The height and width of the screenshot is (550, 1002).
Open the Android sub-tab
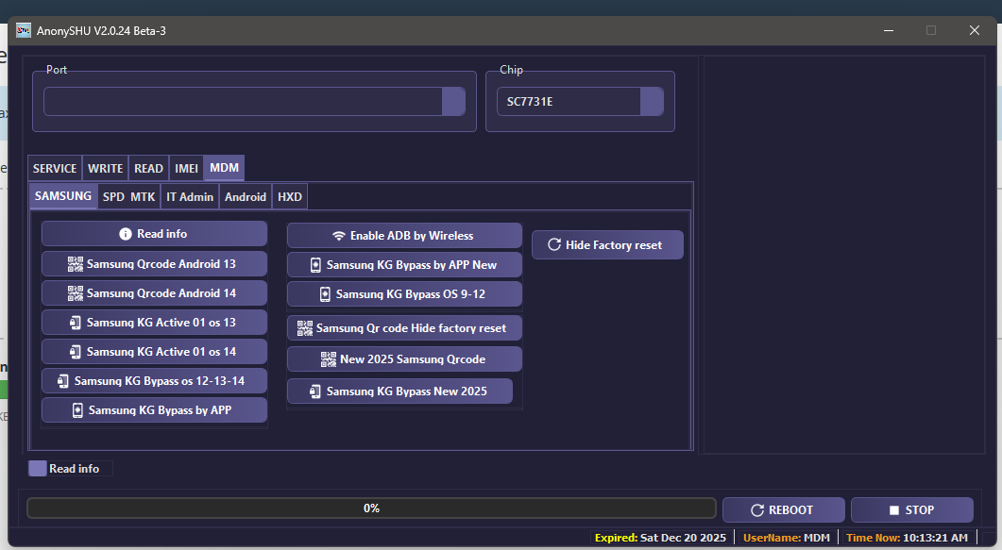click(x=246, y=197)
